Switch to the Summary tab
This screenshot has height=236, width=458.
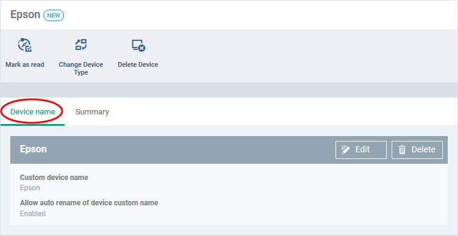[x=92, y=112]
